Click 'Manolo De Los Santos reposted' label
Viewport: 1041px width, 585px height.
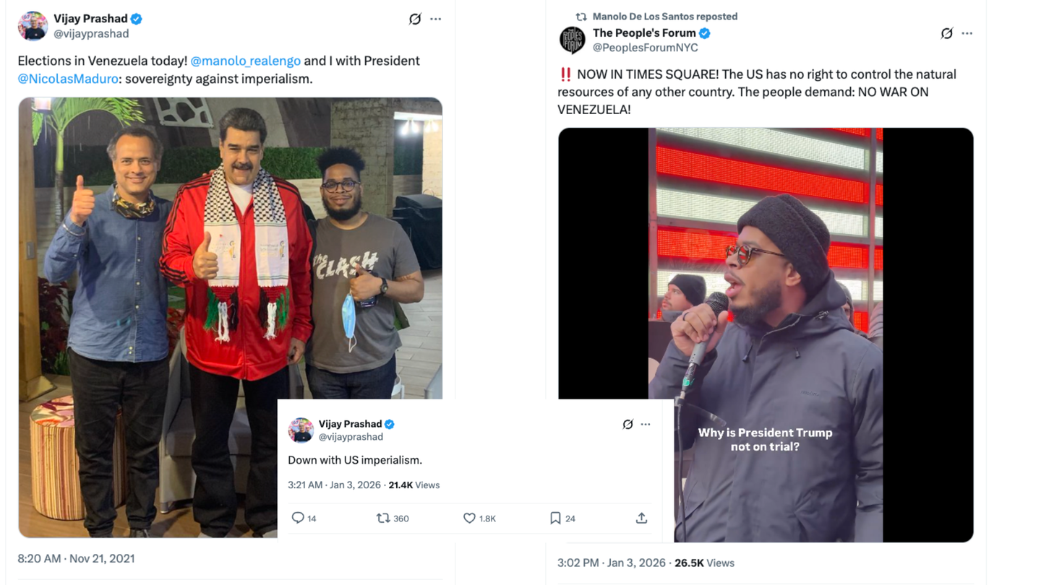664,17
